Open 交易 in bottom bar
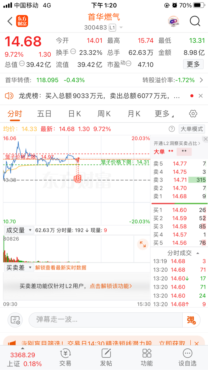 65,358
